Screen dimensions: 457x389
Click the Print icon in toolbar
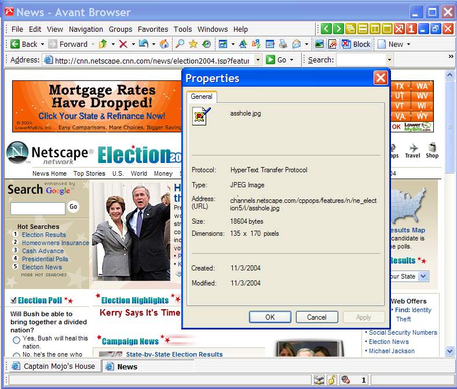(x=283, y=44)
